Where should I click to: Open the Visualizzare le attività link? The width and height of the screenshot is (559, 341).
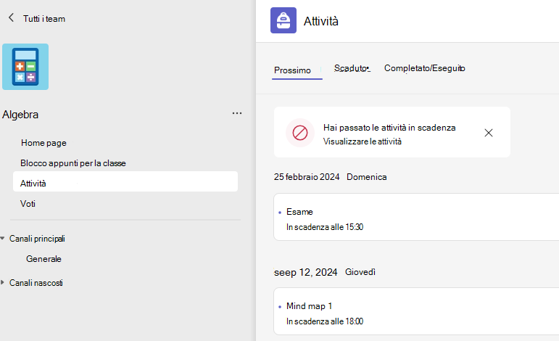363,141
